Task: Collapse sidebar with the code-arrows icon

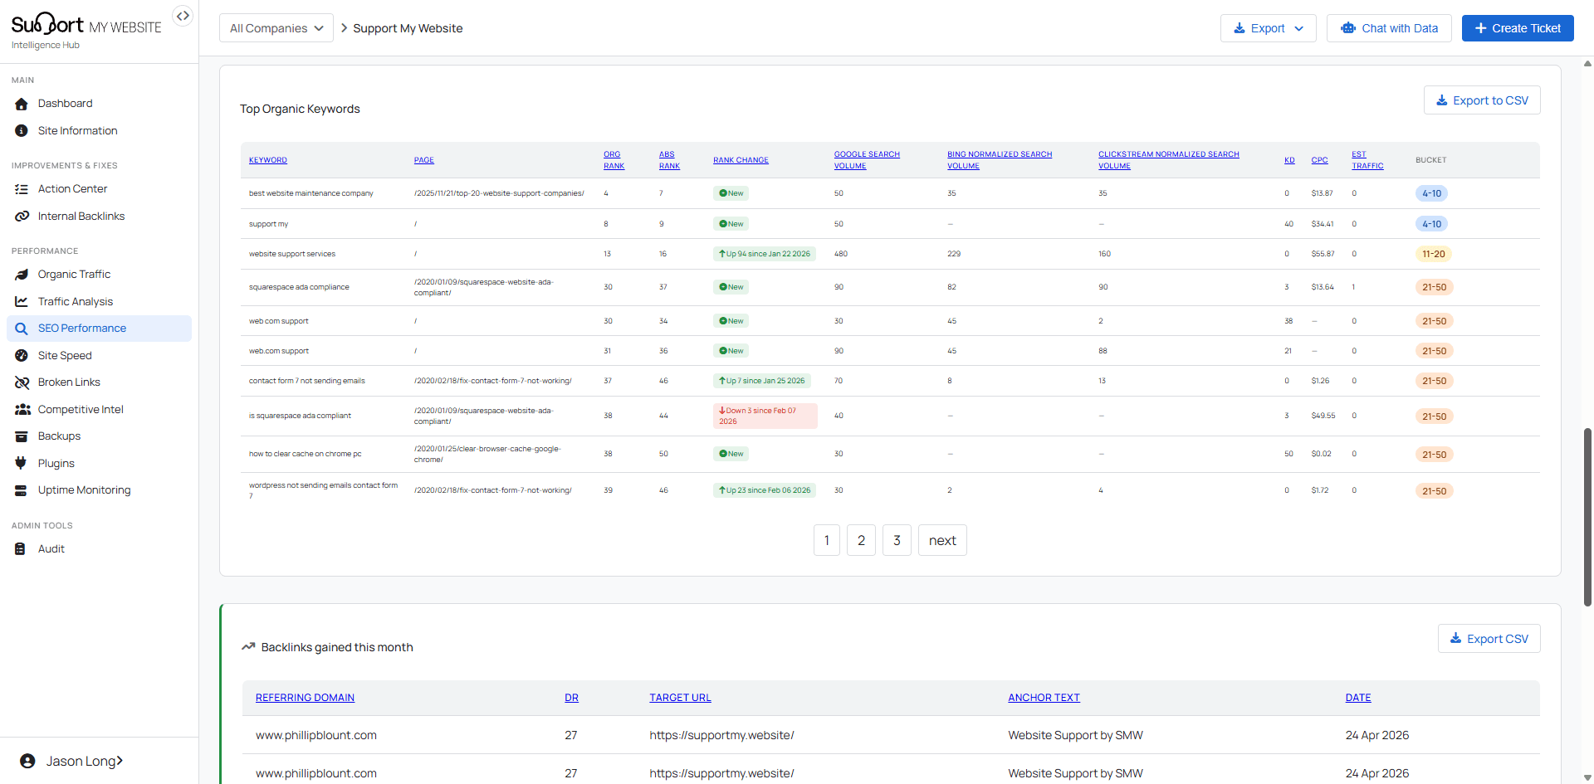Action: [x=183, y=16]
